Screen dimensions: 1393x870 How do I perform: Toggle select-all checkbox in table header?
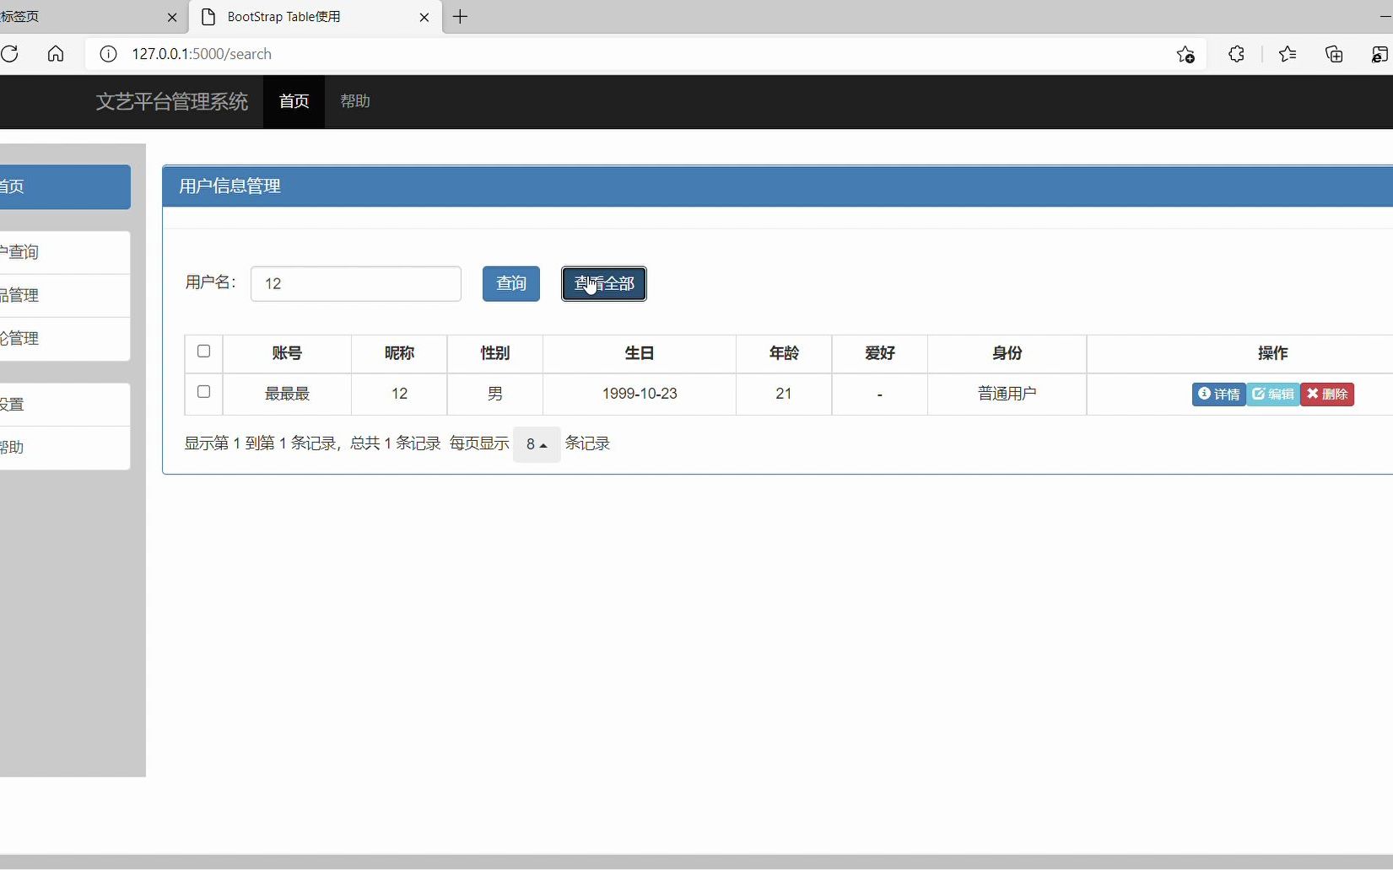pyautogui.click(x=203, y=352)
